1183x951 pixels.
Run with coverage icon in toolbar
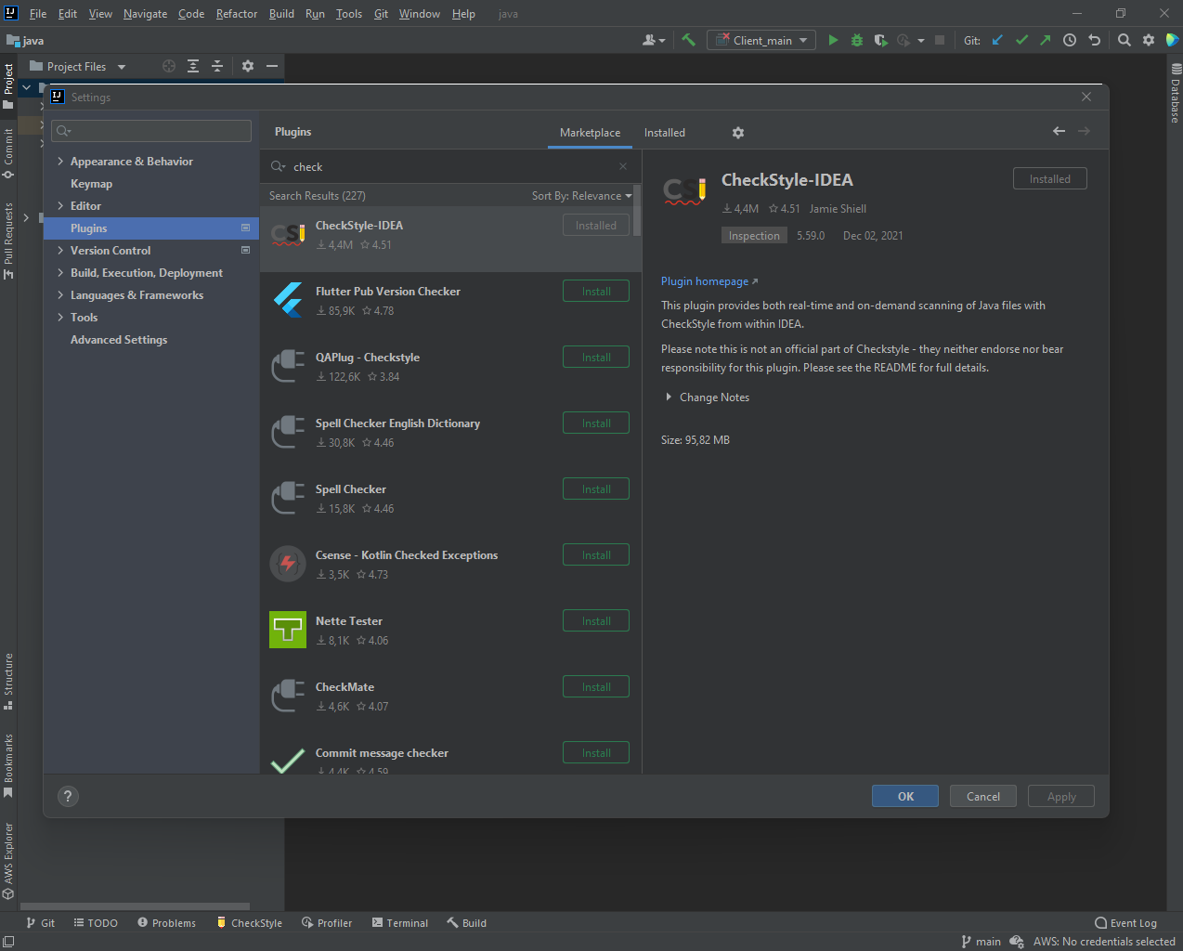880,40
